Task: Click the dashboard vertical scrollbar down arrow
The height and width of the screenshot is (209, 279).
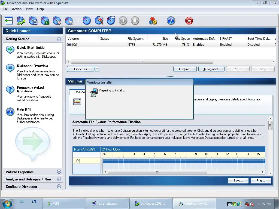Action: [271, 173]
